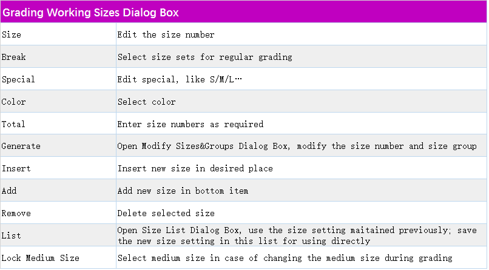The height and width of the screenshot is (270, 489).
Task: Select the Insert row label
Action: click(16, 168)
